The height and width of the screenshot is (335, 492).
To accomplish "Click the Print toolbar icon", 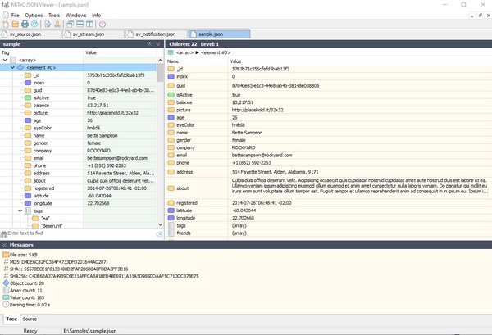I will (x=25, y=25).
